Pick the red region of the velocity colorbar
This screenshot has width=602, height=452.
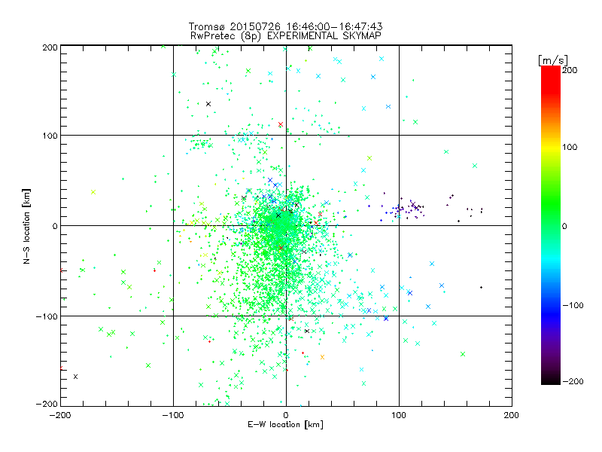pos(551,79)
